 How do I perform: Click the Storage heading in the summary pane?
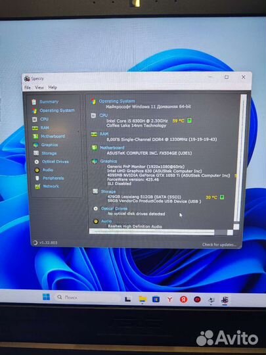pyautogui.click(x=108, y=191)
